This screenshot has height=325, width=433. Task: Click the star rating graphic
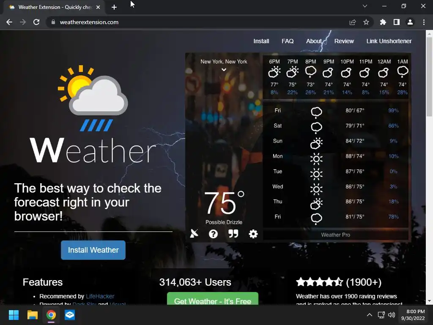tap(320, 282)
